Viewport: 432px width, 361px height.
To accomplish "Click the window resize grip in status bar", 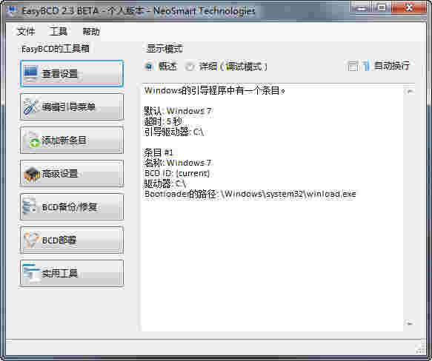I will click(420, 350).
